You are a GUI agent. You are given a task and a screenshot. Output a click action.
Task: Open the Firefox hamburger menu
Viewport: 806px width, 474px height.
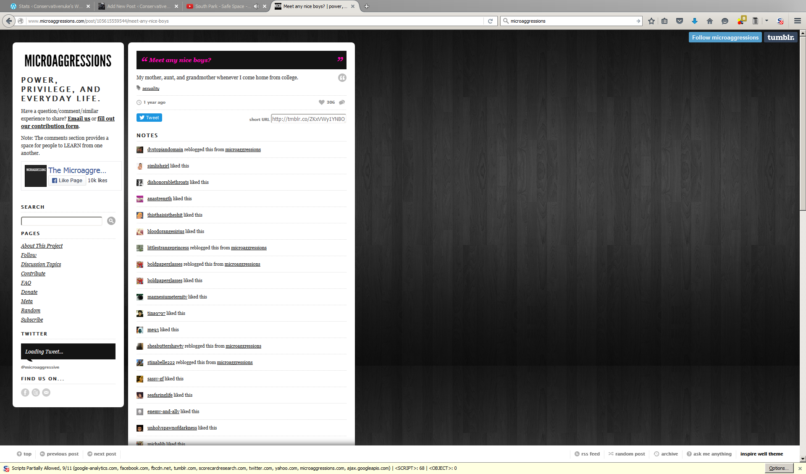pos(797,21)
